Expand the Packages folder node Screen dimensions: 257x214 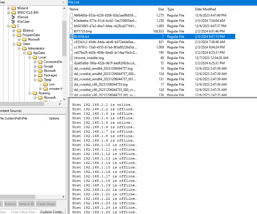click(35, 75)
